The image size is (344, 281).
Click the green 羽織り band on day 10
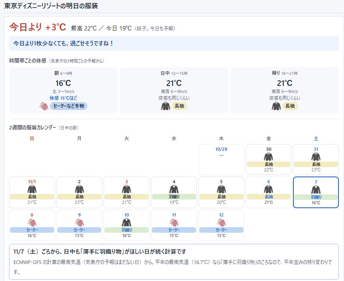(x=127, y=230)
